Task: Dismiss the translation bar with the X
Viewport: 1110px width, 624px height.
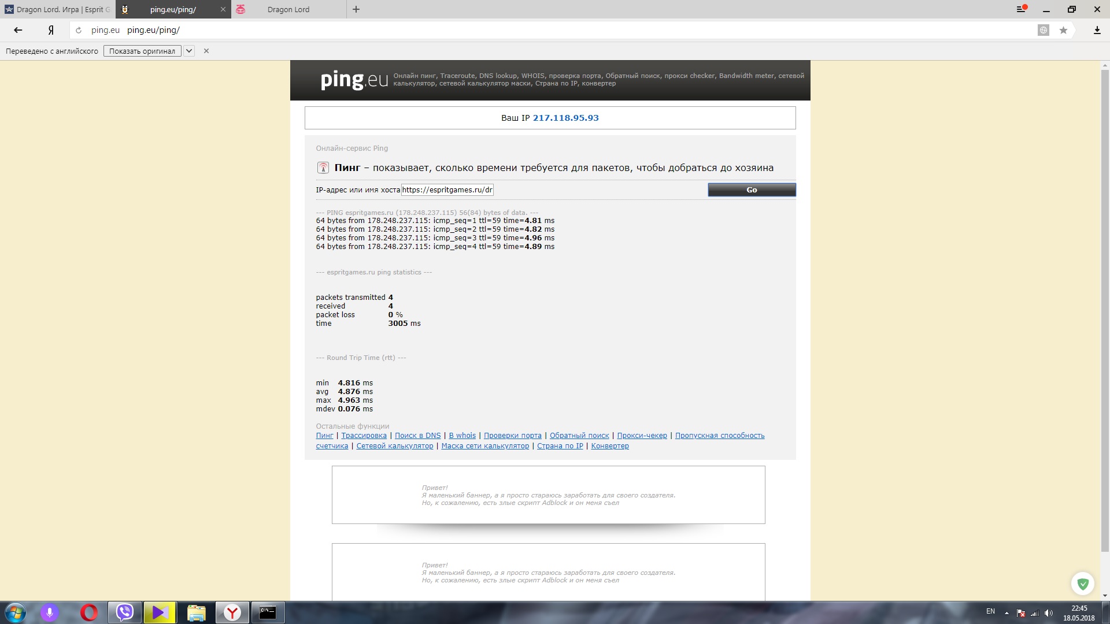Action: point(206,51)
